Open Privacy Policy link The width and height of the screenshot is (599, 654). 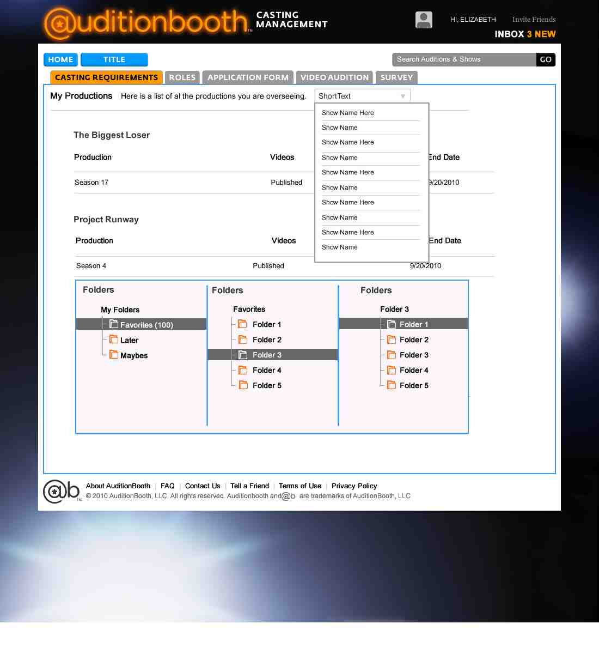(354, 486)
